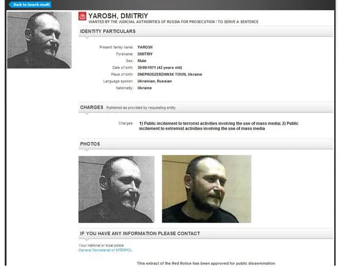
Task: Open the black-and-white photo in Photos section
Action: pos(117,189)
